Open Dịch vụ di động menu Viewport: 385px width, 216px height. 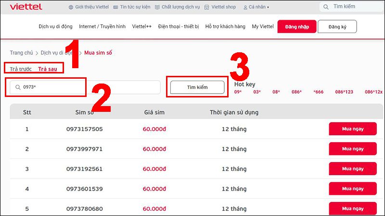click(x=55, y=26)
